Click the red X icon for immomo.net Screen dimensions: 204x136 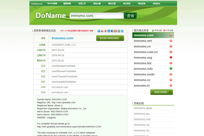171,41
